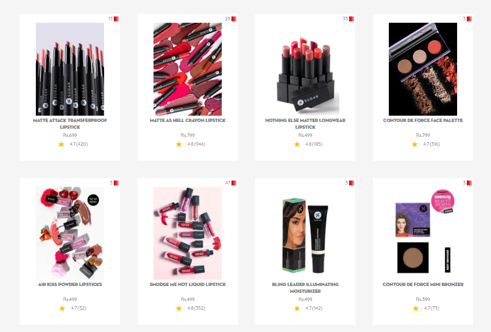Click the 4.8 (944) rating text

pyautogui.click(x=196, y=144)
